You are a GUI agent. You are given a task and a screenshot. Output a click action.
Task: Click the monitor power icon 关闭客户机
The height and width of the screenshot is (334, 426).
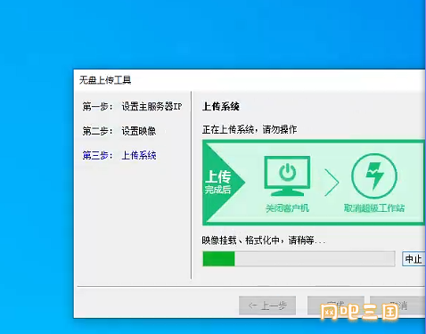287,175
